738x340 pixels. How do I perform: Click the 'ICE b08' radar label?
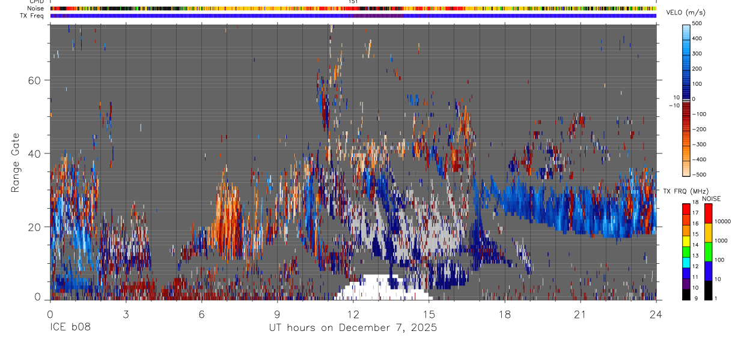point(71,328)
